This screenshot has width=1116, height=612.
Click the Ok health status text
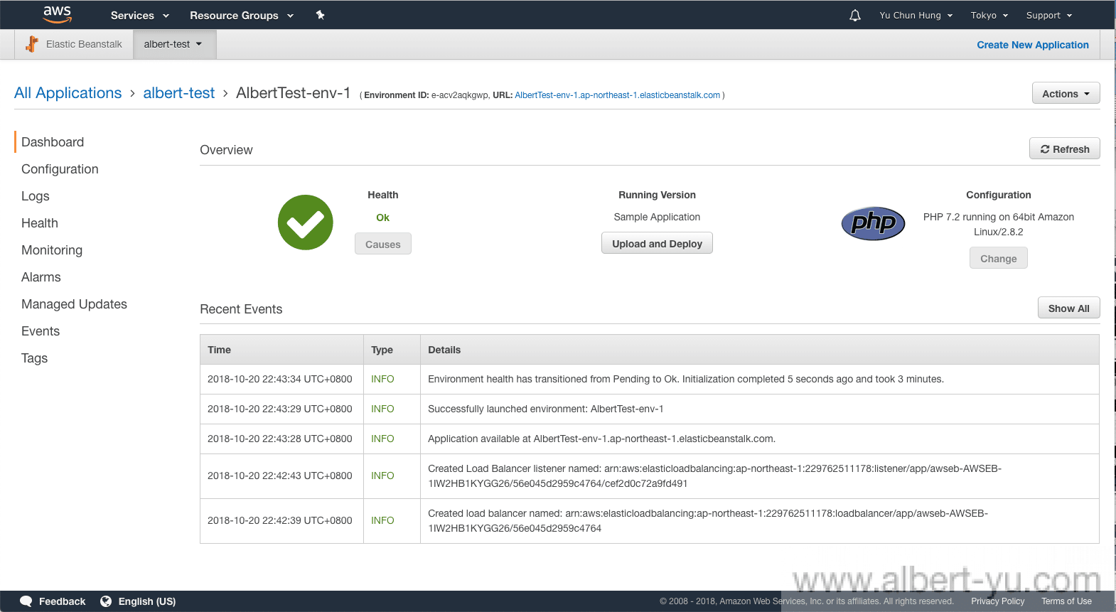382,218
